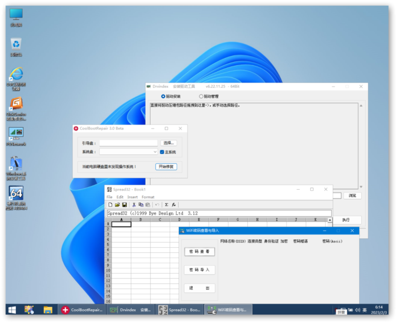Click the fx function icon in Spread32

click(174, 205)
